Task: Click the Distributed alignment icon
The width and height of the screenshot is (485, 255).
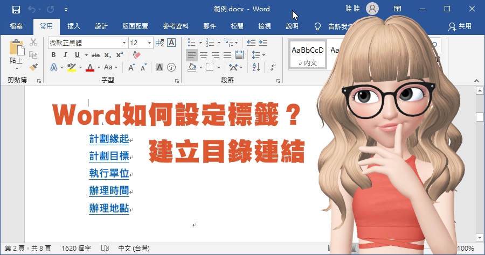Action: 239,55
